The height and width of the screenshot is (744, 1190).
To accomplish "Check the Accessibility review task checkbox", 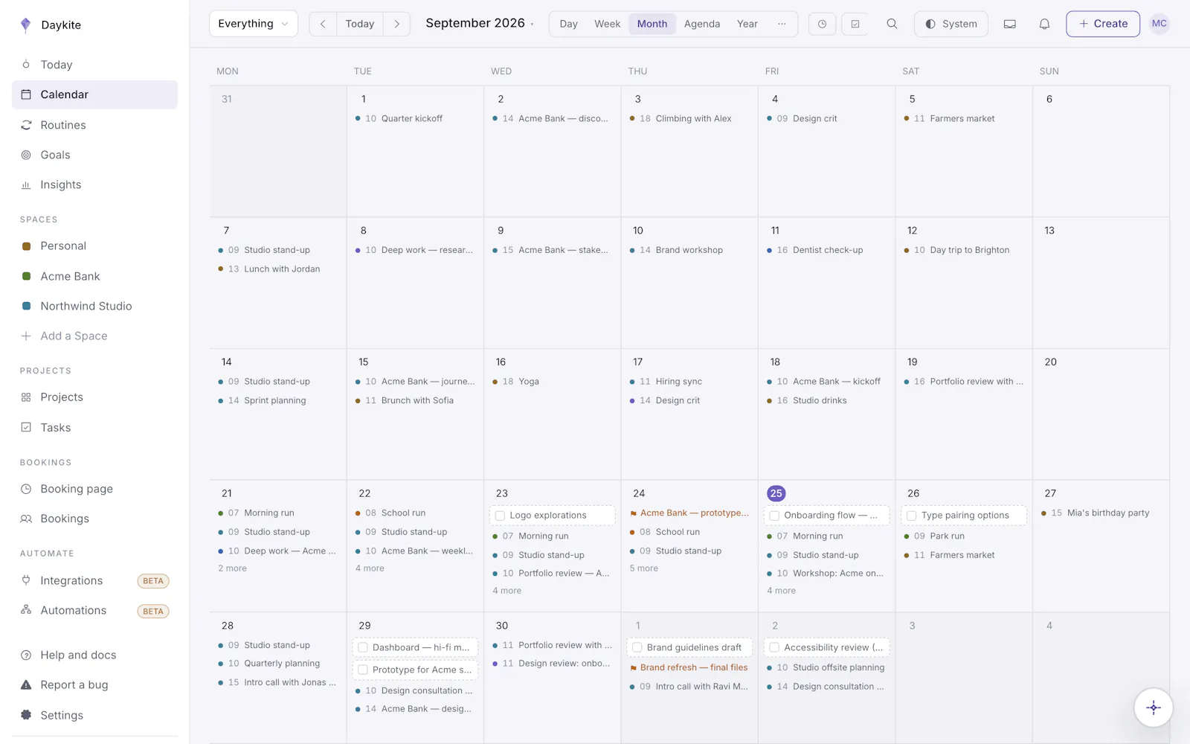I will click(x=774, y=647).
